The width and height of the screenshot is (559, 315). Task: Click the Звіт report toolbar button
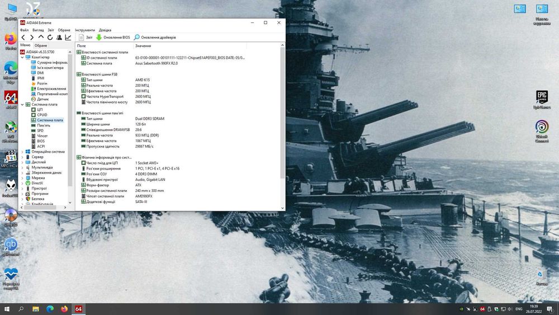[86, 37]
